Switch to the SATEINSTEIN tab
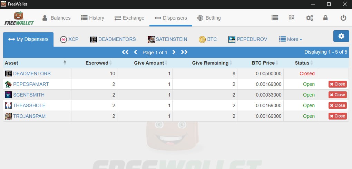The image size is (352, 169). [x=167, y=40]
